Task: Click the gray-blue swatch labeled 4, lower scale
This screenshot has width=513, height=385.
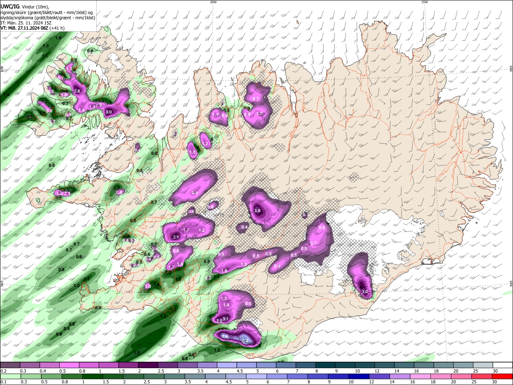Action: [216, 376]
